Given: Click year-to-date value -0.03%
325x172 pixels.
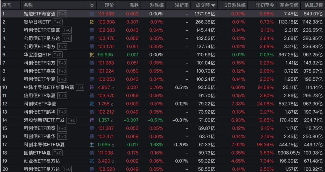Looking at the screenshot, I should (x=265, y=55).
